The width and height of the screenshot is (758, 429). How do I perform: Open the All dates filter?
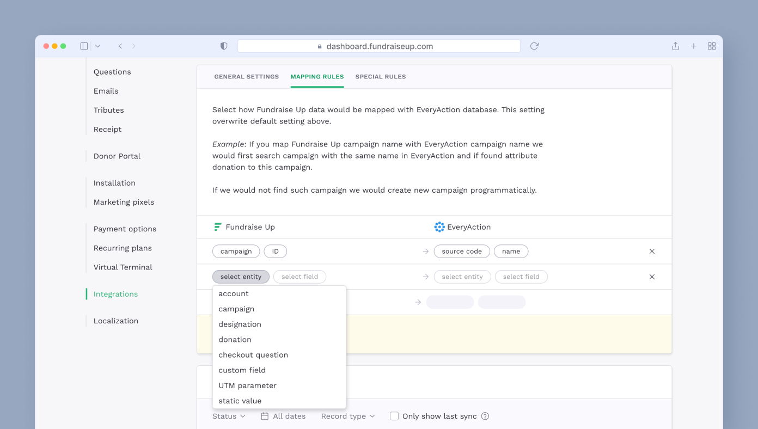tap(283, 416)
